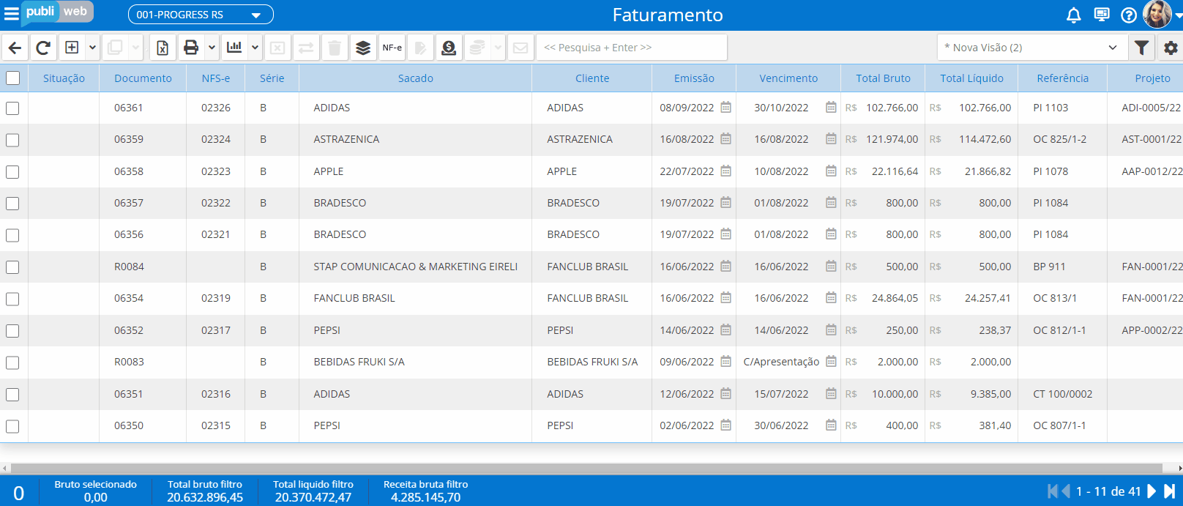The image size is (1183, 506).
Task: Export the list to Excel
Action: tap(163, 48)
